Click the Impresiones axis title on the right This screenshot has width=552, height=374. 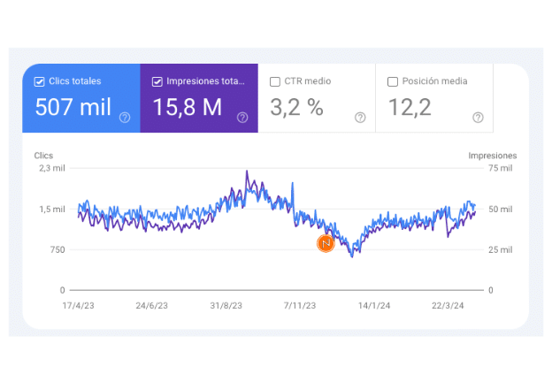(493, 156)
